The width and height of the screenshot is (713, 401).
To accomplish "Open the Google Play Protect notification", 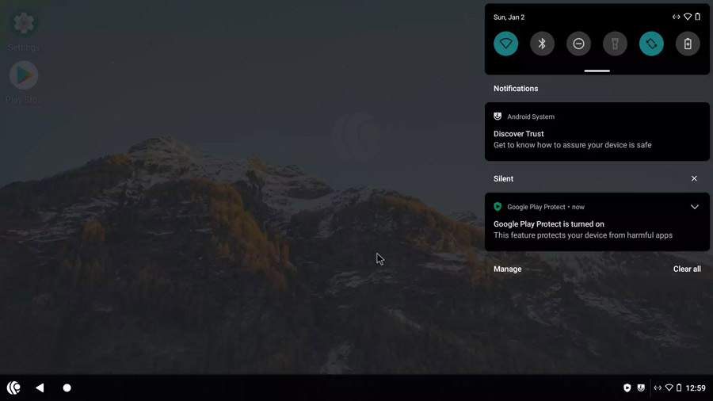I will (x=597, y=221).
